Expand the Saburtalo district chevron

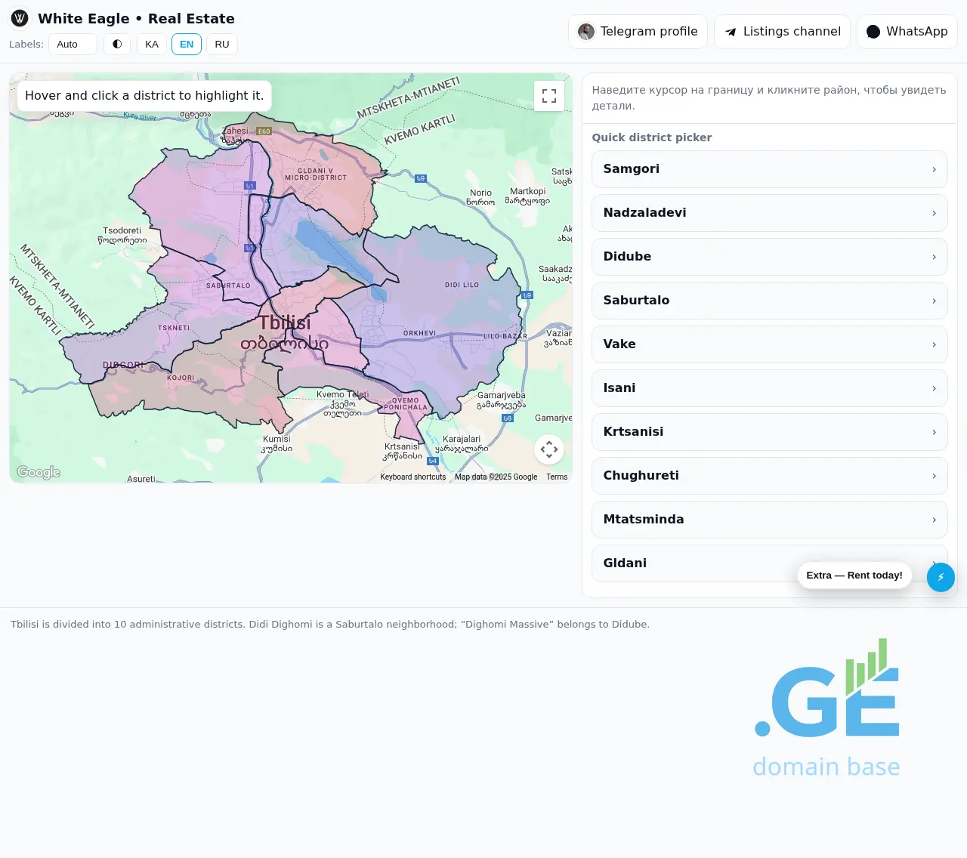[x=934, y=301]
